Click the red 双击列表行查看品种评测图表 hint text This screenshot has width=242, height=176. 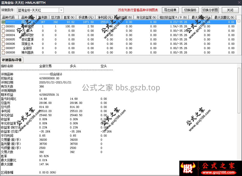(x=138, y=10)
